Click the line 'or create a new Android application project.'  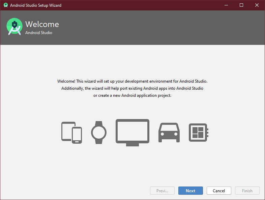coord(132,95)
